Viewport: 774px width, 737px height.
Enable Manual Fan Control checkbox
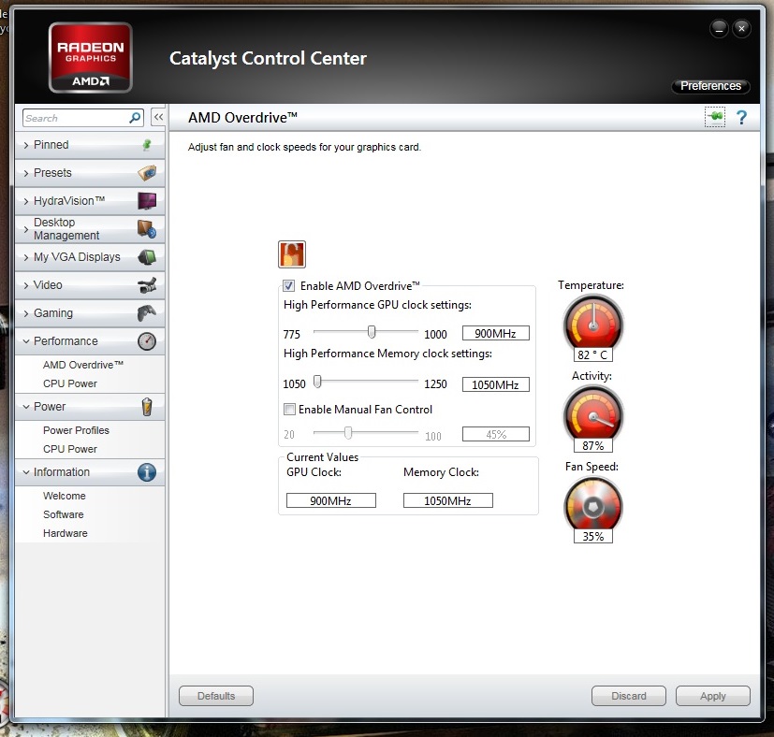(x=290, y=410)
